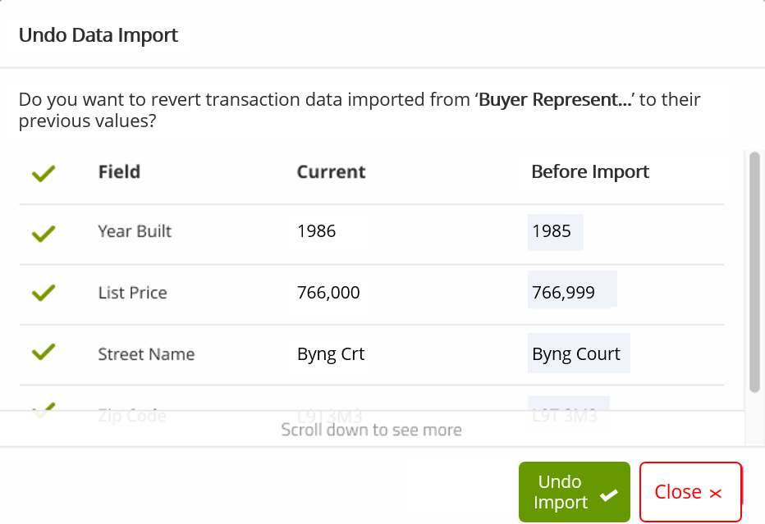Click the Before Import column header

pos(589,171)
